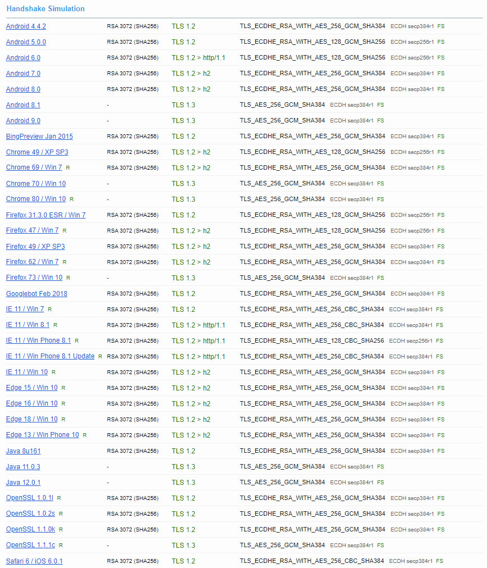The height and width of the screenshot is (568, 487).
Task: Open the Java 8u161 client link
Action: 23,451
